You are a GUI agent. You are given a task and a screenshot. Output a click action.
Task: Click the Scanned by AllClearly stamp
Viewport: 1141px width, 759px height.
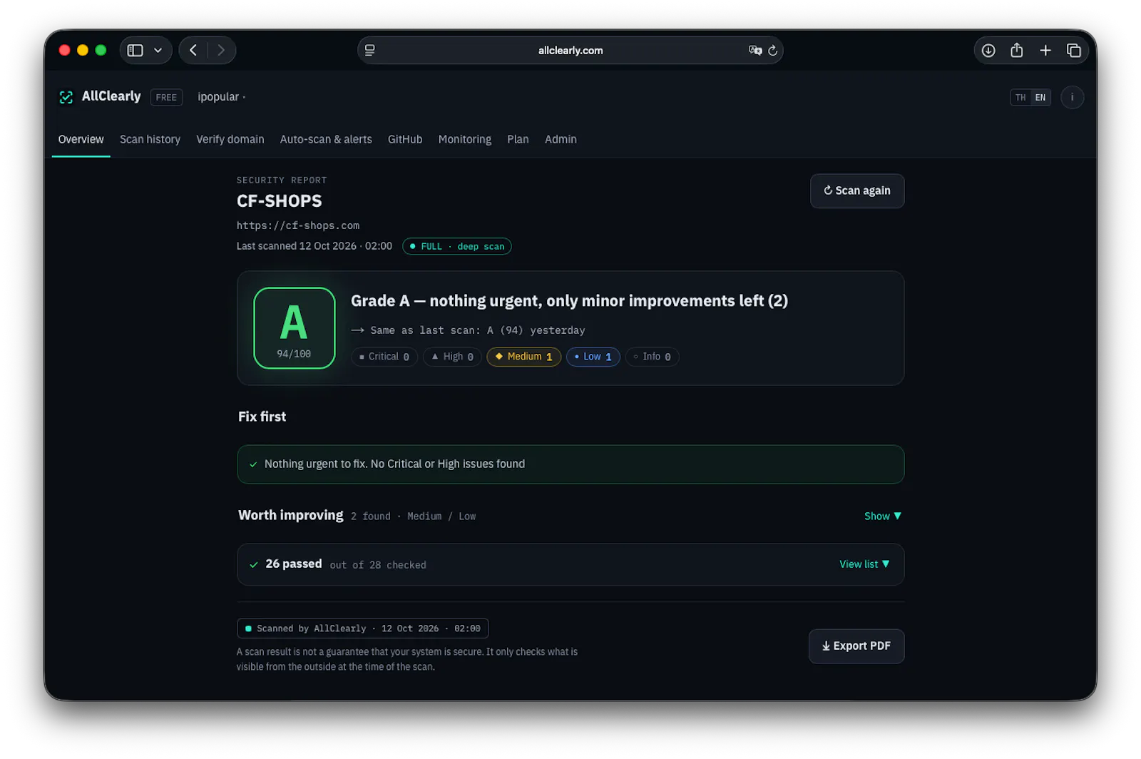point(362,628)
